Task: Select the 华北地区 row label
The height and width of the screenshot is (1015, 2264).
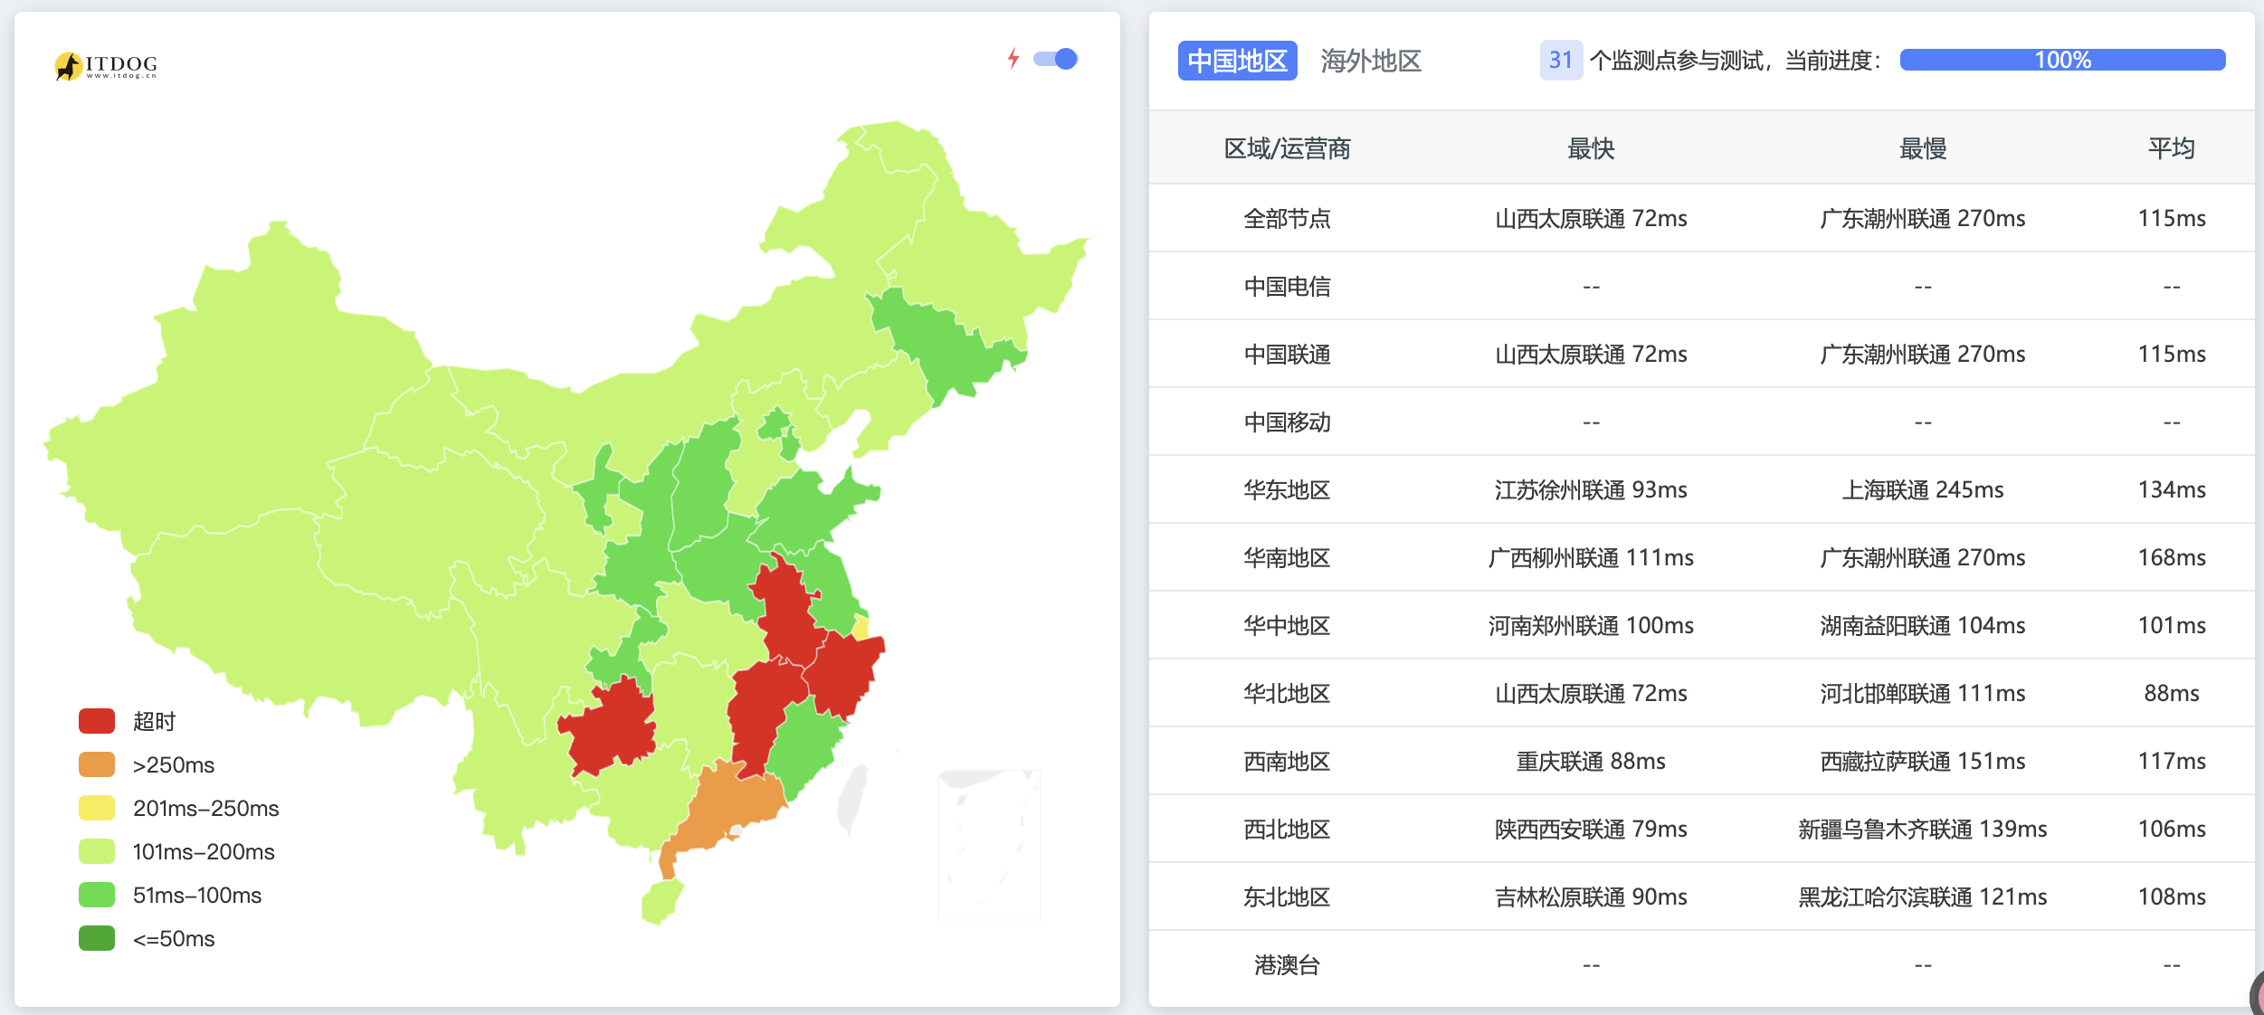Action: 1287,693
